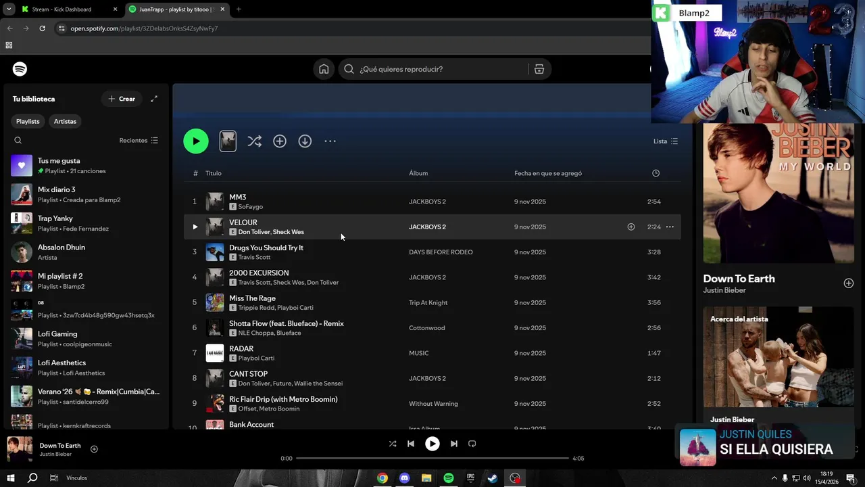Reload the page
Image resolution: width=865 pixels, height=487 pixels.
point(42,28)
